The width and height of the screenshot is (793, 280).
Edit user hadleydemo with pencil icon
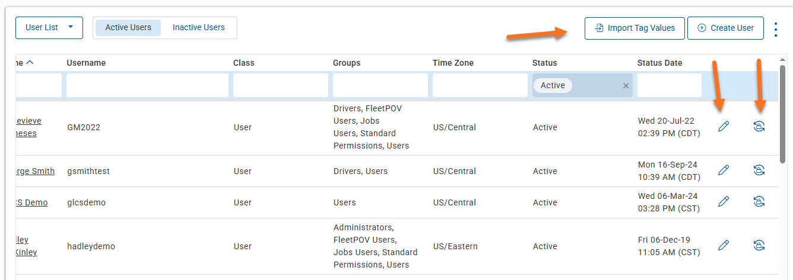tap(723, 245)
